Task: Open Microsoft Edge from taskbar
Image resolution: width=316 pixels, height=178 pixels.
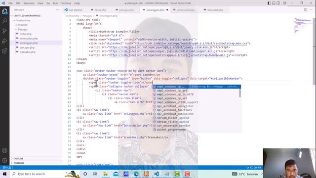Action: pyautogui.click(x=136, y=174)
